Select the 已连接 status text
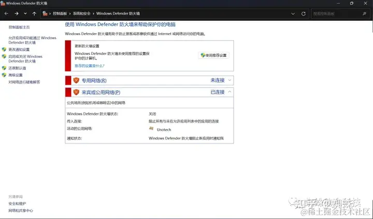 coord(218,92)
